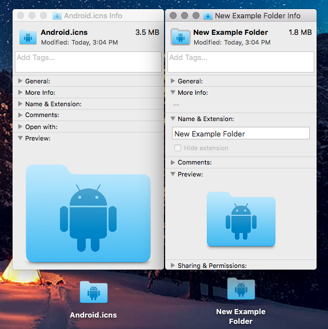Collapse More Info in New Example Folder Info
328x329 pixels.
173,93
